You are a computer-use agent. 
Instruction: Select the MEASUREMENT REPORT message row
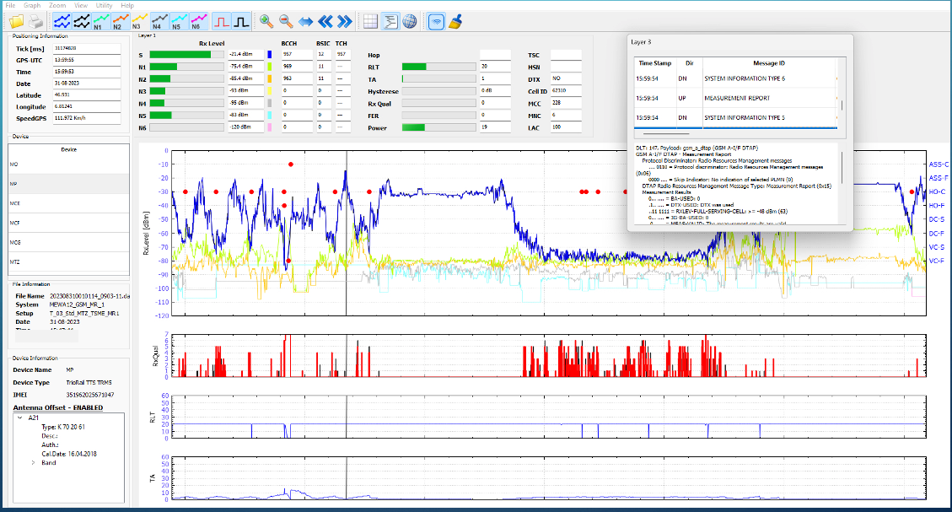click(x=738, y=98)
